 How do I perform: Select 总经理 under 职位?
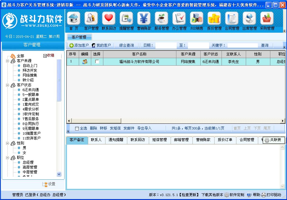tap(28, 162)
